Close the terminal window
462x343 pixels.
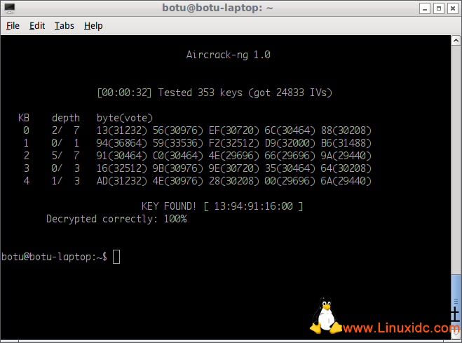(452, 8)
